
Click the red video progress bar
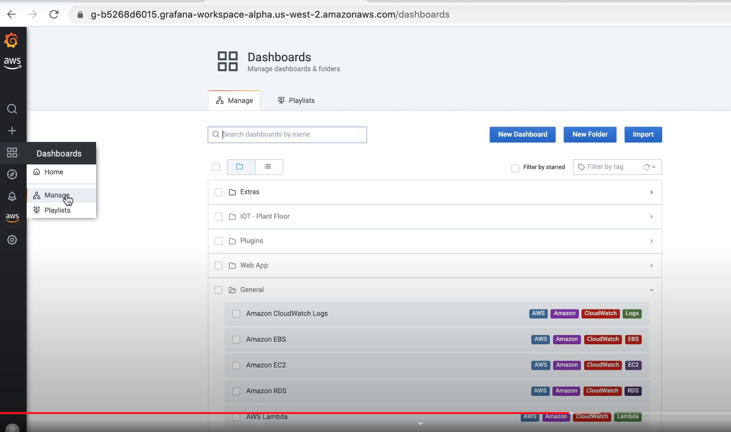click(284, 413)
